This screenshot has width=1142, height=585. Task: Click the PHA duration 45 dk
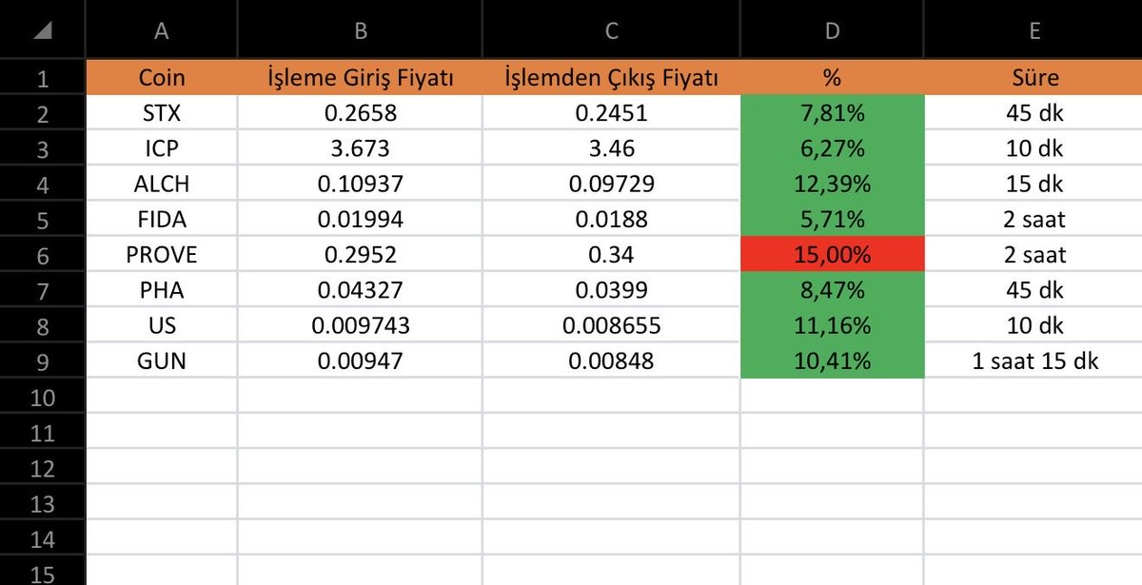pyautogui.click(x=1034, y=290)
